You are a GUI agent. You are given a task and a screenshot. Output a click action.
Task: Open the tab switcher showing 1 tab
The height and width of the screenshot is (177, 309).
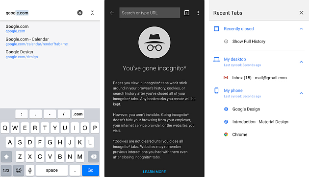tap(186, 13)
